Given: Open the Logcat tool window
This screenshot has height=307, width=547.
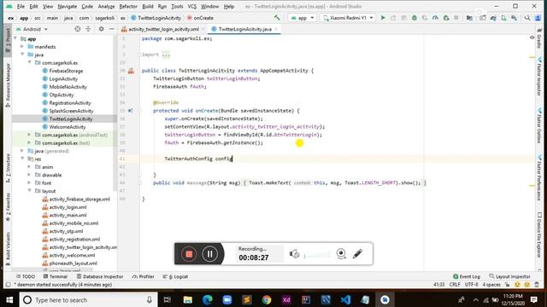Looking at the screenshot, I should 175,276.
